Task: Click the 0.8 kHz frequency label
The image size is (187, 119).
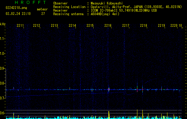Action: (2, 83)
